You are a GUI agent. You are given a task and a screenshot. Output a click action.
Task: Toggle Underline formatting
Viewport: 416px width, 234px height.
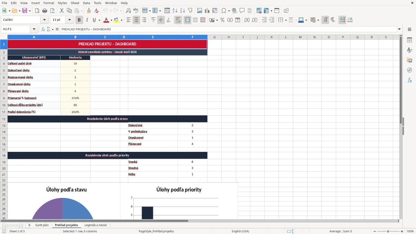(x=94, y=20)
